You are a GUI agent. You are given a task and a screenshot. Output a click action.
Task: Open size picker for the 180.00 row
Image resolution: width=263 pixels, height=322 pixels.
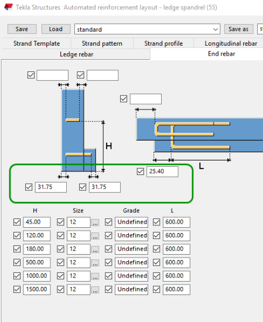click(x=95, y=249)
